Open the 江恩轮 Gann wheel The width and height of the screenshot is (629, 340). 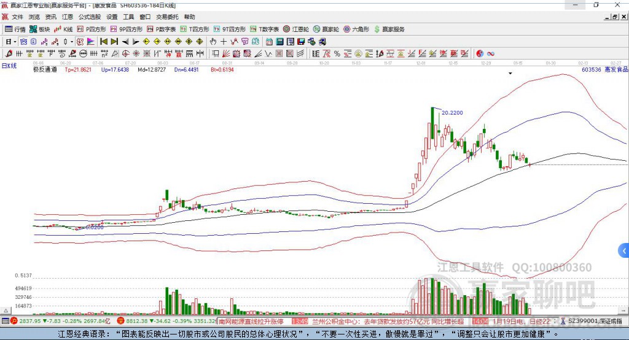(296, 29)
